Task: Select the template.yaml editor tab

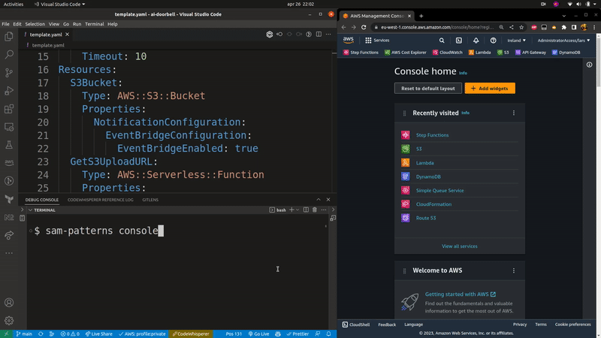Action: [x=46, y=35]
